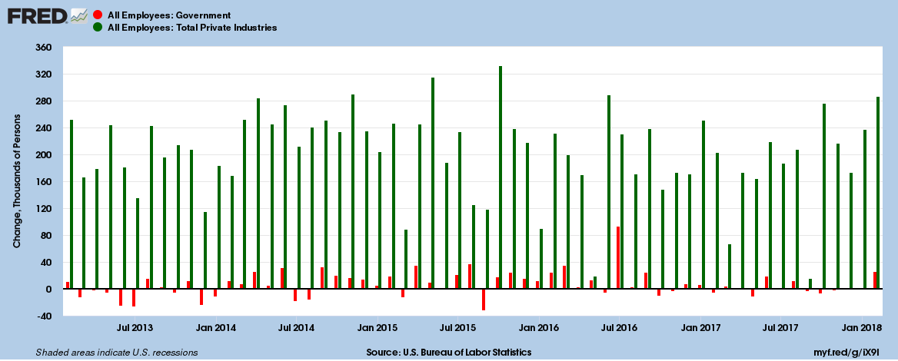Select the green Total Private Industries legend dot
The width and height of the screenshot is (898, 361).
(x=97, y=28)
